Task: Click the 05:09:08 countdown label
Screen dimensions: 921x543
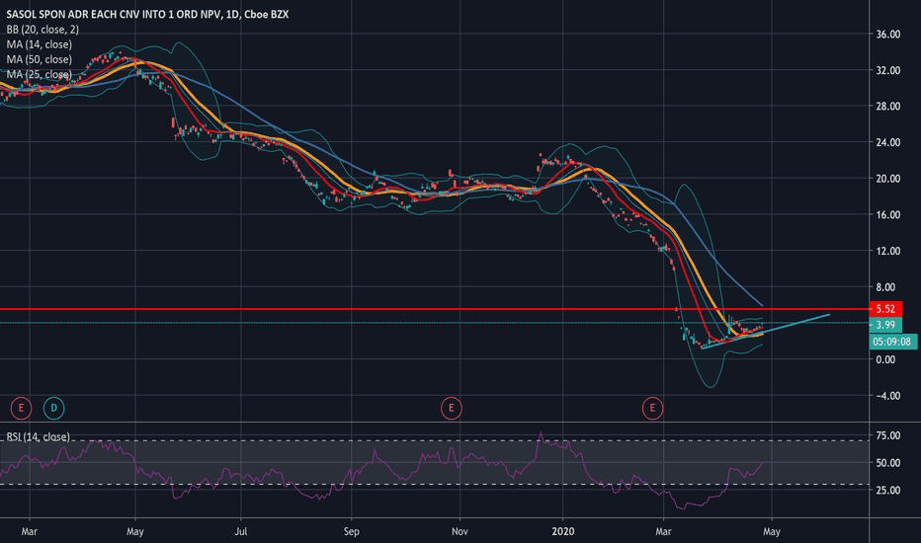Action: [x=892, y=342]
